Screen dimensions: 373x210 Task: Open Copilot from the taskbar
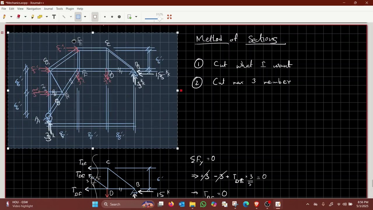[x=214, y=204]
